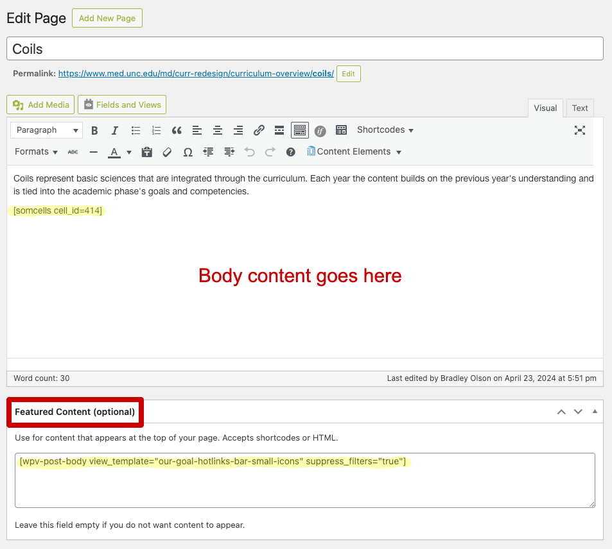The height and width of the screenshot is (549, 612).
Task: Toggle bold formatting in the editor
Action: (x=94, y=130)
